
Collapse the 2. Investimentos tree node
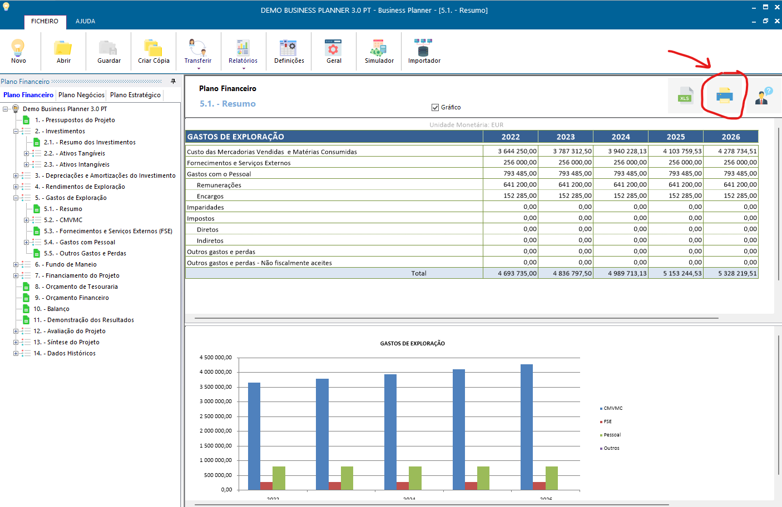[16, 132]
